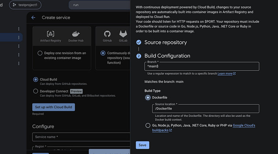This screenshot has height=154, width=278.
Task: Click Set up with Cloud Build button
Action: [x=54, y=107]
